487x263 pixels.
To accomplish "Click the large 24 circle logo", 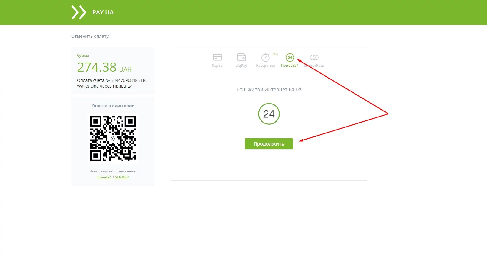I will pyautogui.click(x=269, y=114).
